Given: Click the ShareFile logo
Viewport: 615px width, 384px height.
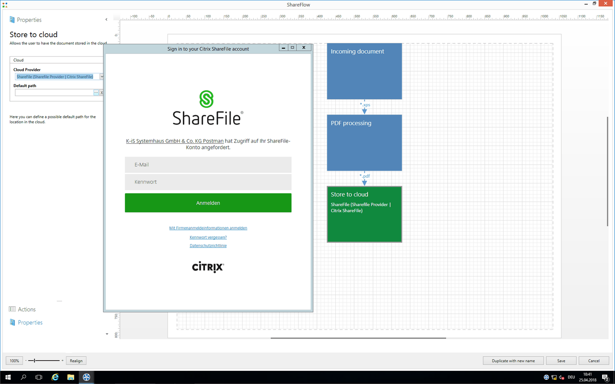Looking at the screenshot, I should click(208, 108).
